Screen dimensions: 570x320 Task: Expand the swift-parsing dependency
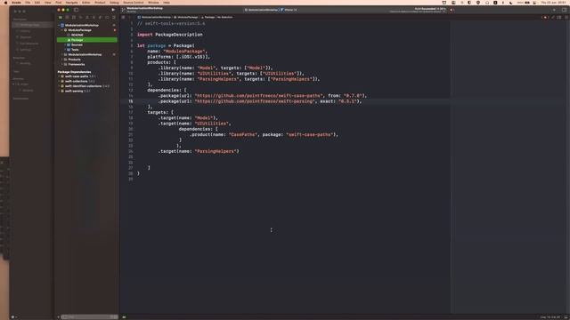coord(59,91)
